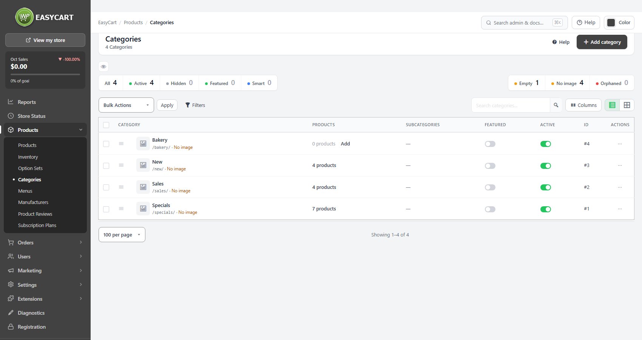642x340 pixels.
Task: Open the Bulk Actions dropdown
Action: [x=126, y=105]
